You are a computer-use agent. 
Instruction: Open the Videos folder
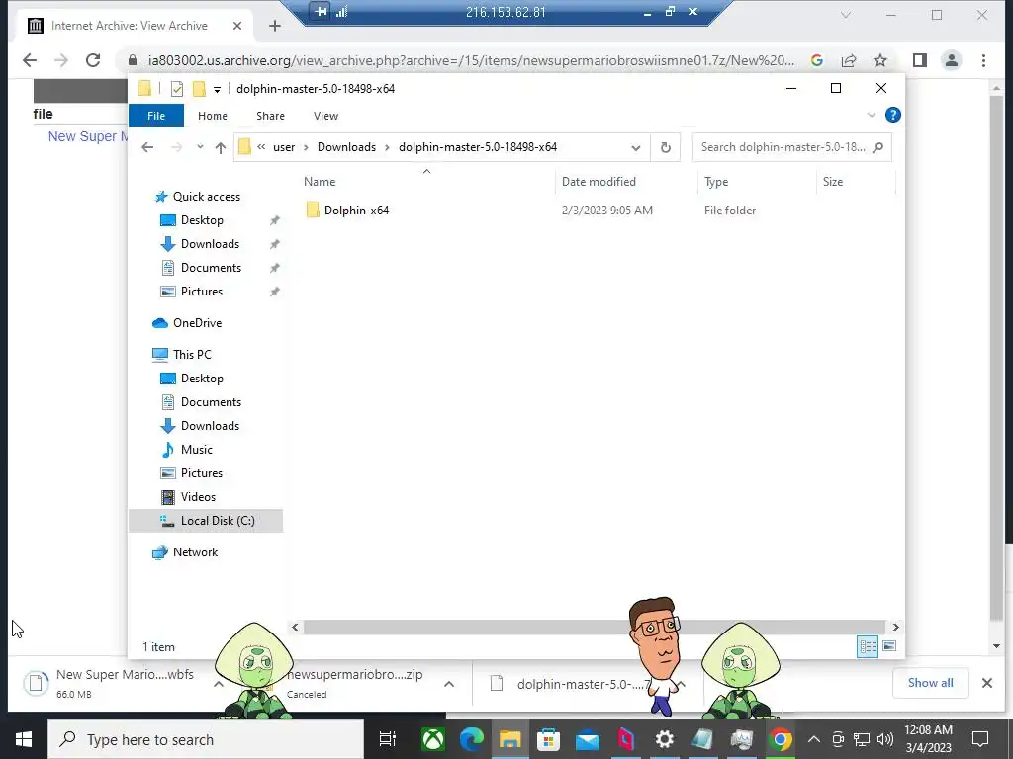[198, 498]
